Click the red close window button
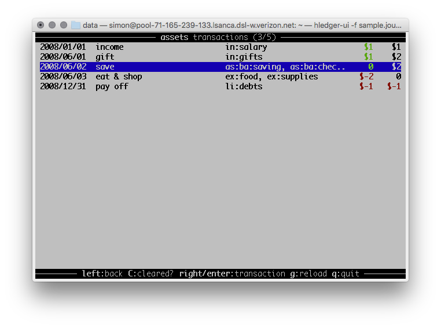The height and width of the screenshot is (328, 441). (x=41, y=25)
